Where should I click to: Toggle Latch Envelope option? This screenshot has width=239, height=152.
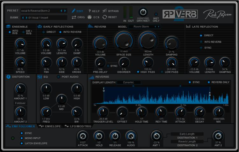22,143
